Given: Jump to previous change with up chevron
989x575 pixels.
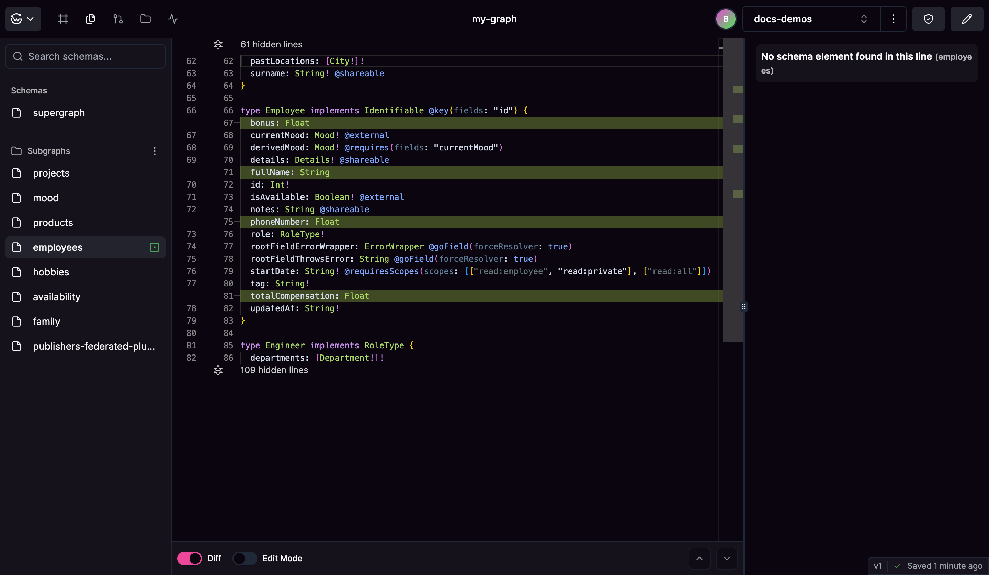Looking at the screenshot, I should [x=700, y=558].
